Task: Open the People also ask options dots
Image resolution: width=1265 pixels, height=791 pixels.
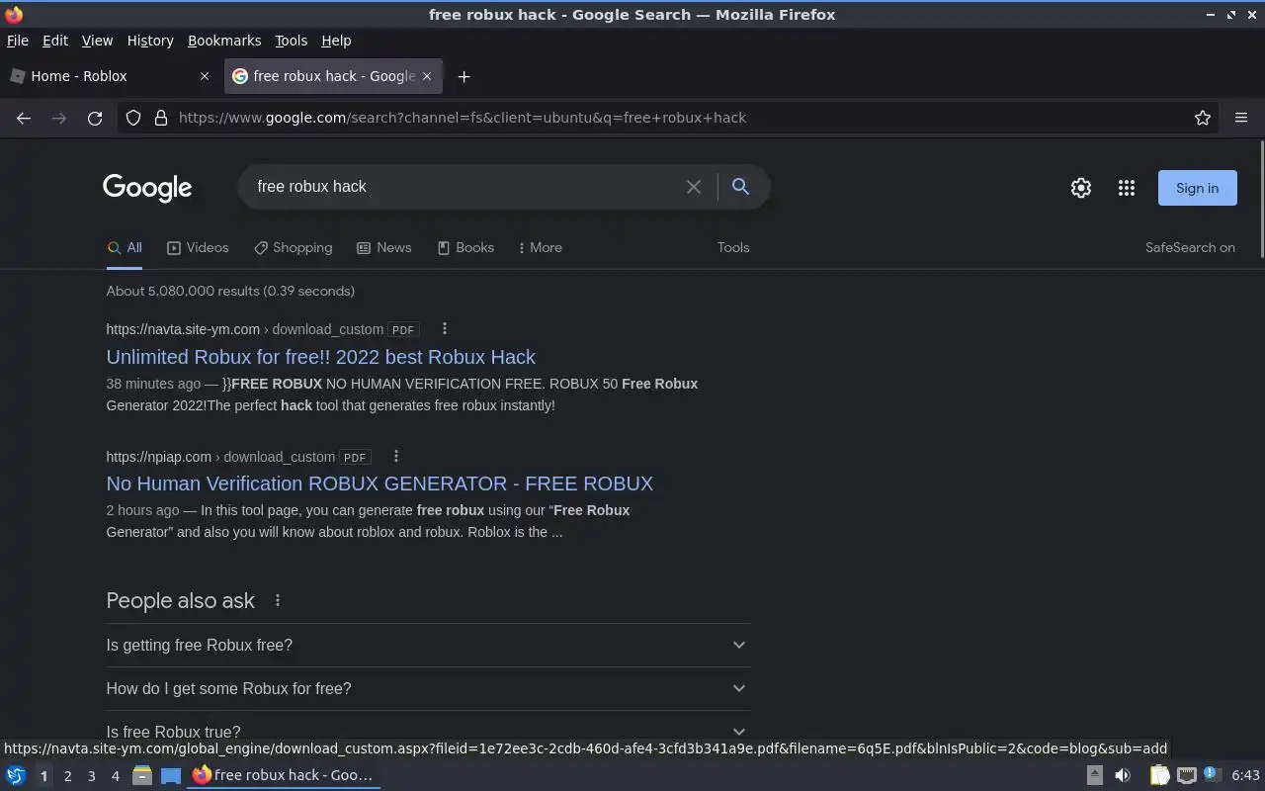Action: [278, 601]
